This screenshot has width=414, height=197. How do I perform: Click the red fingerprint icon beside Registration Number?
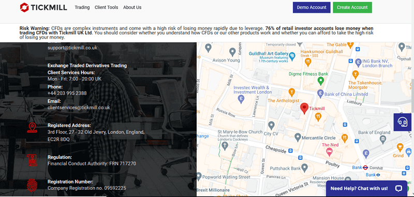pyautogui.click(x=32, y=185)
